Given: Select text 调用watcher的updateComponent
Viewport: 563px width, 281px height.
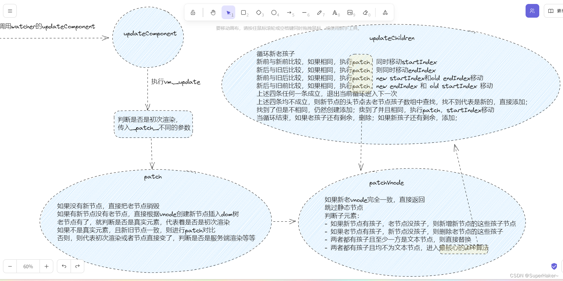Looking at the screenshot, I should point(47,26).
